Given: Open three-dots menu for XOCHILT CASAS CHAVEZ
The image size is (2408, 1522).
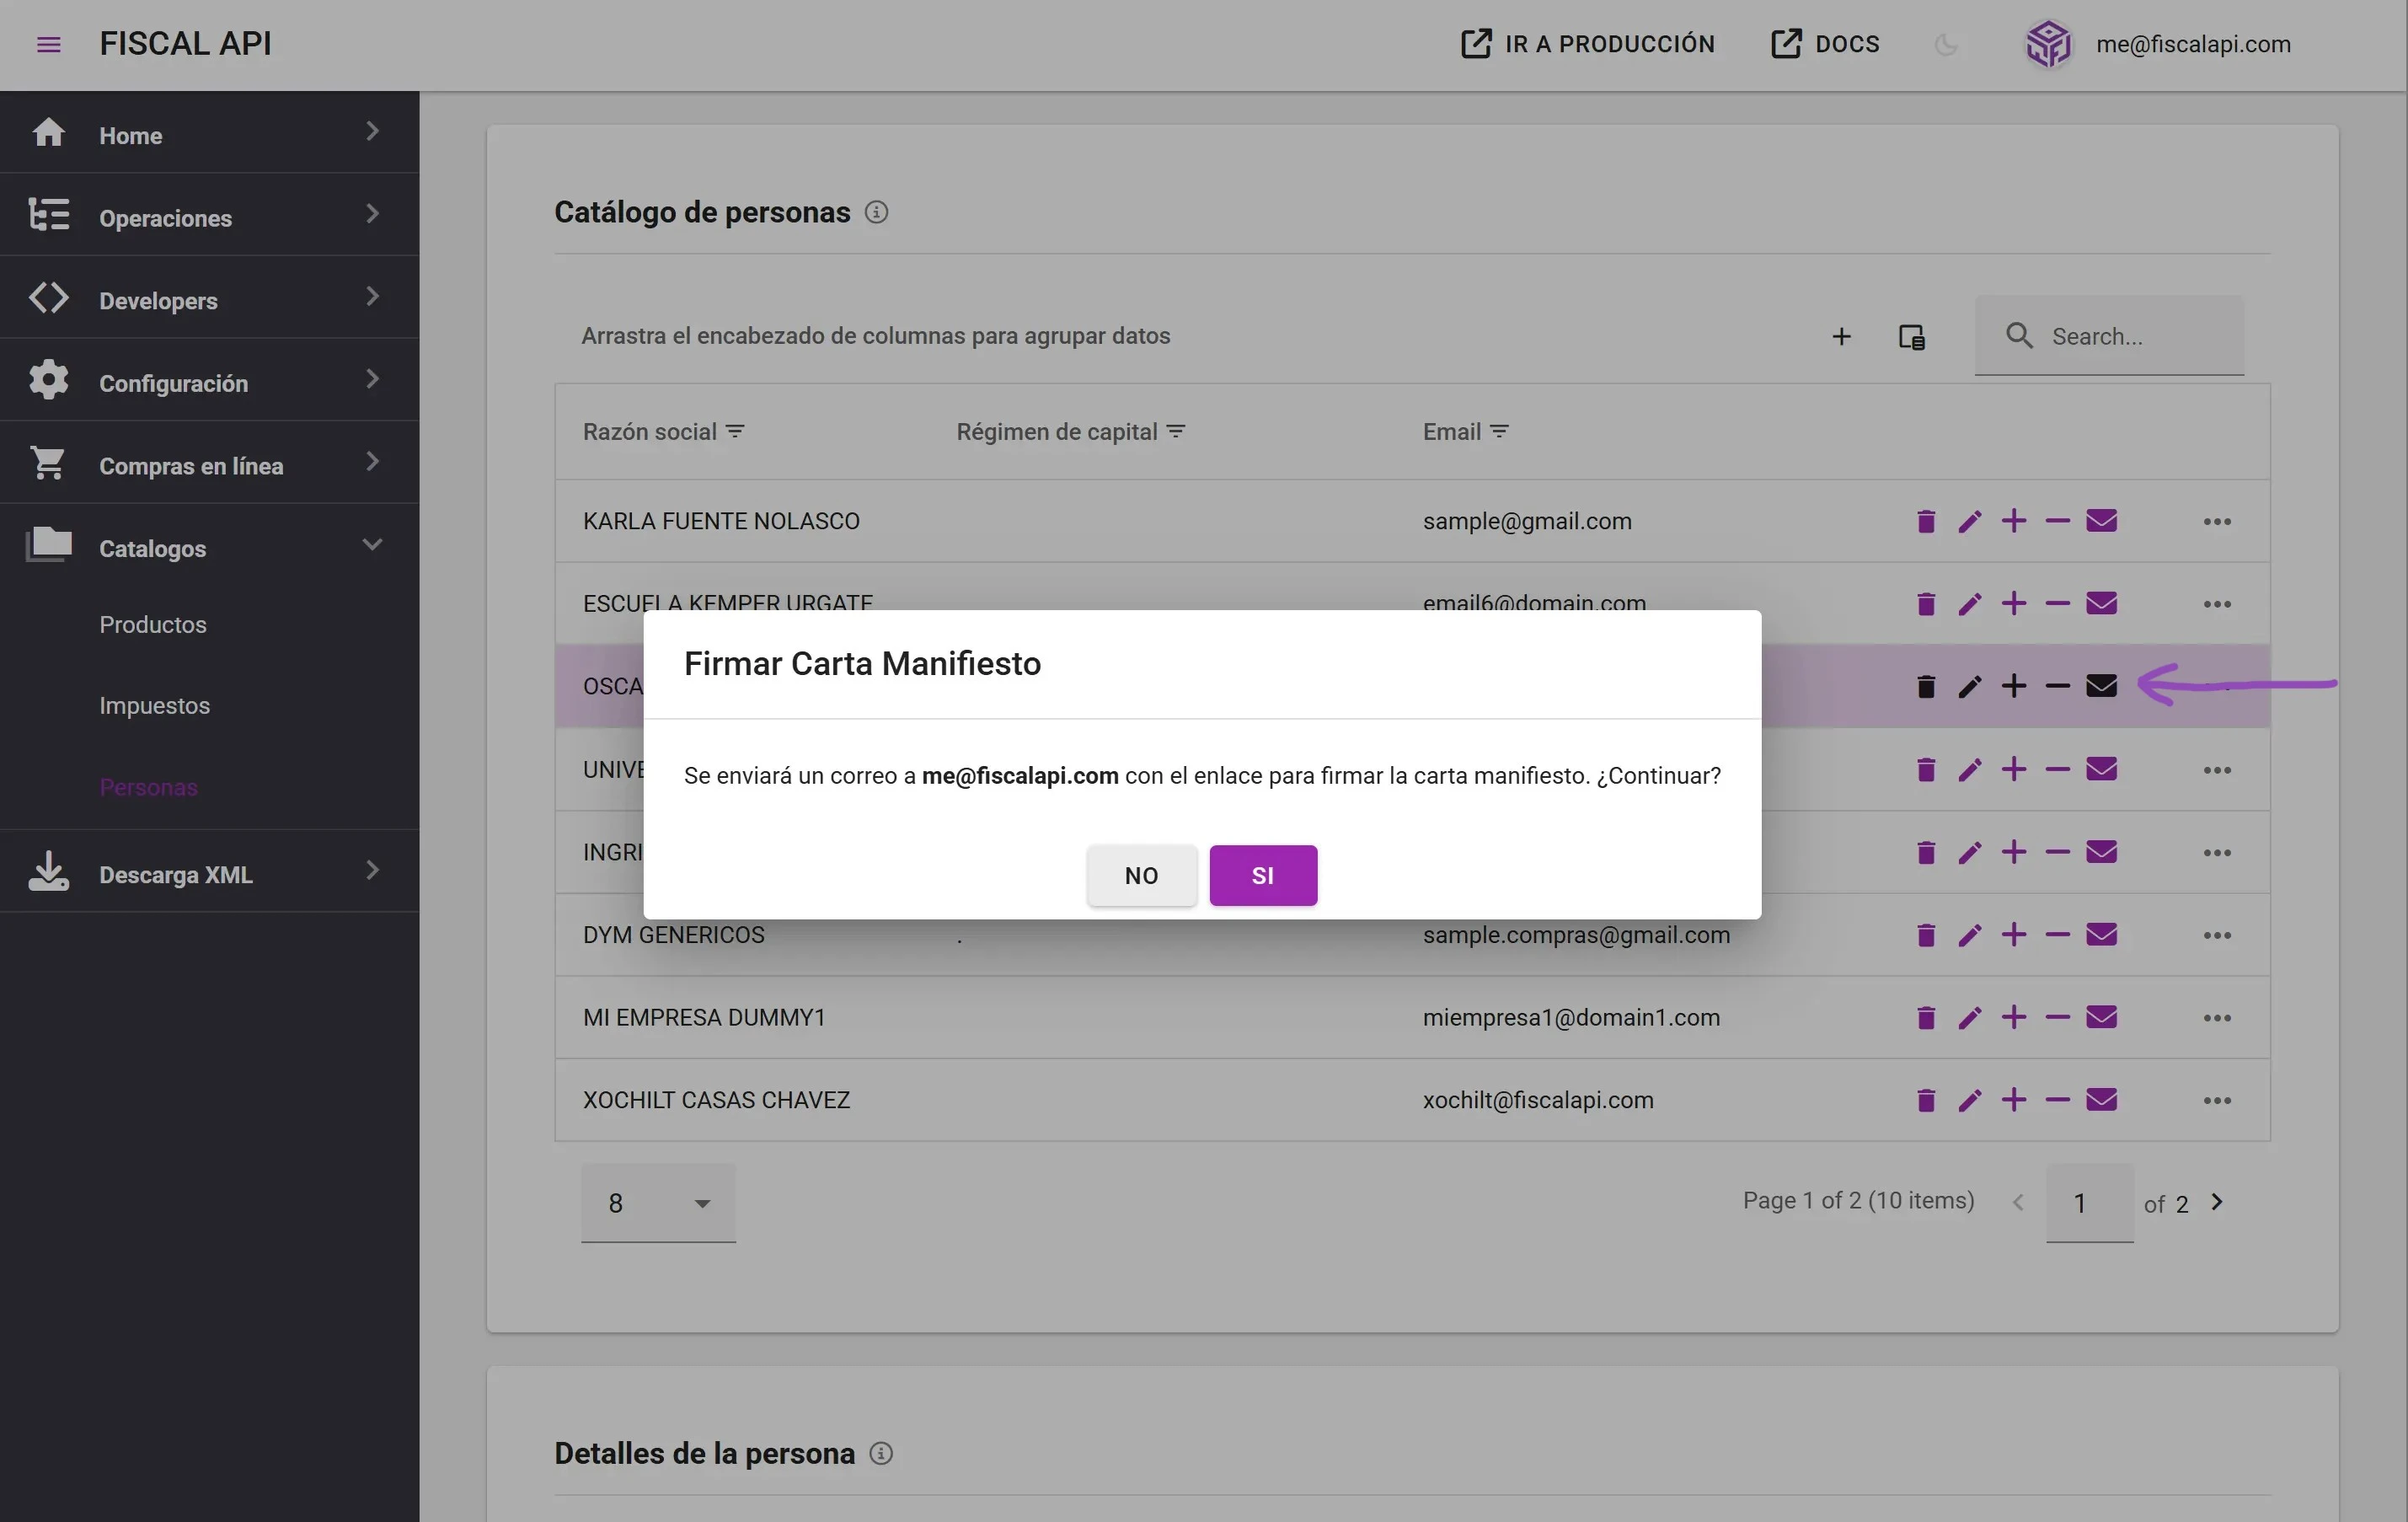Looking at the screenshot, I should coord(2216,1100).
